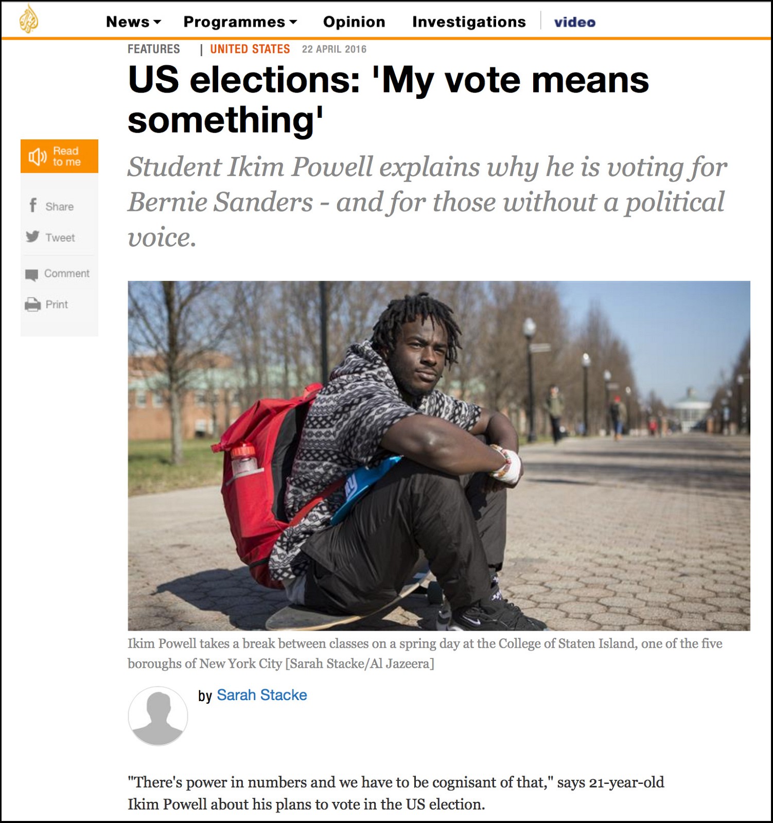Click the author avatar placeholder
This screenshot has width=773, height=823.
158,716
